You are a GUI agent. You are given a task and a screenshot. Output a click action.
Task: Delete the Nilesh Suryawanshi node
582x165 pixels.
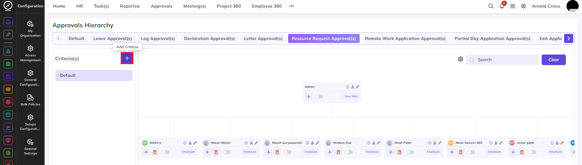pyautogui.click(x=277, y=152)
